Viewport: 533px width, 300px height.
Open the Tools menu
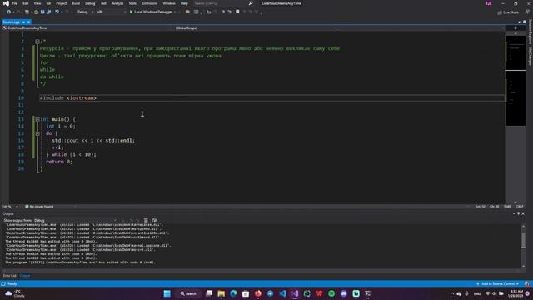point(132,3)
